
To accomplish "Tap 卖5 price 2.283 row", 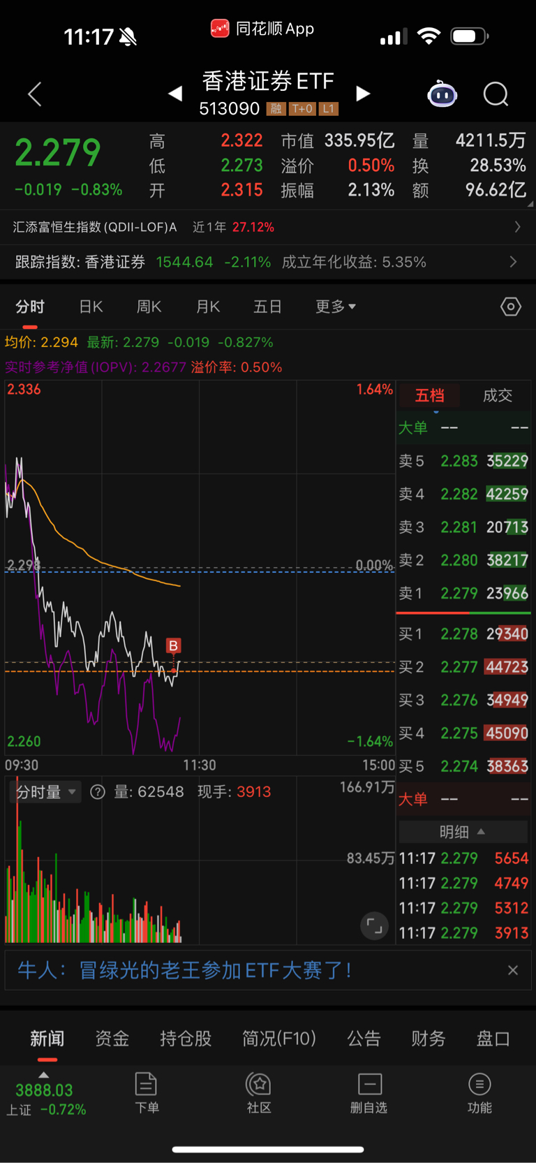I will [x=463, y=461].
